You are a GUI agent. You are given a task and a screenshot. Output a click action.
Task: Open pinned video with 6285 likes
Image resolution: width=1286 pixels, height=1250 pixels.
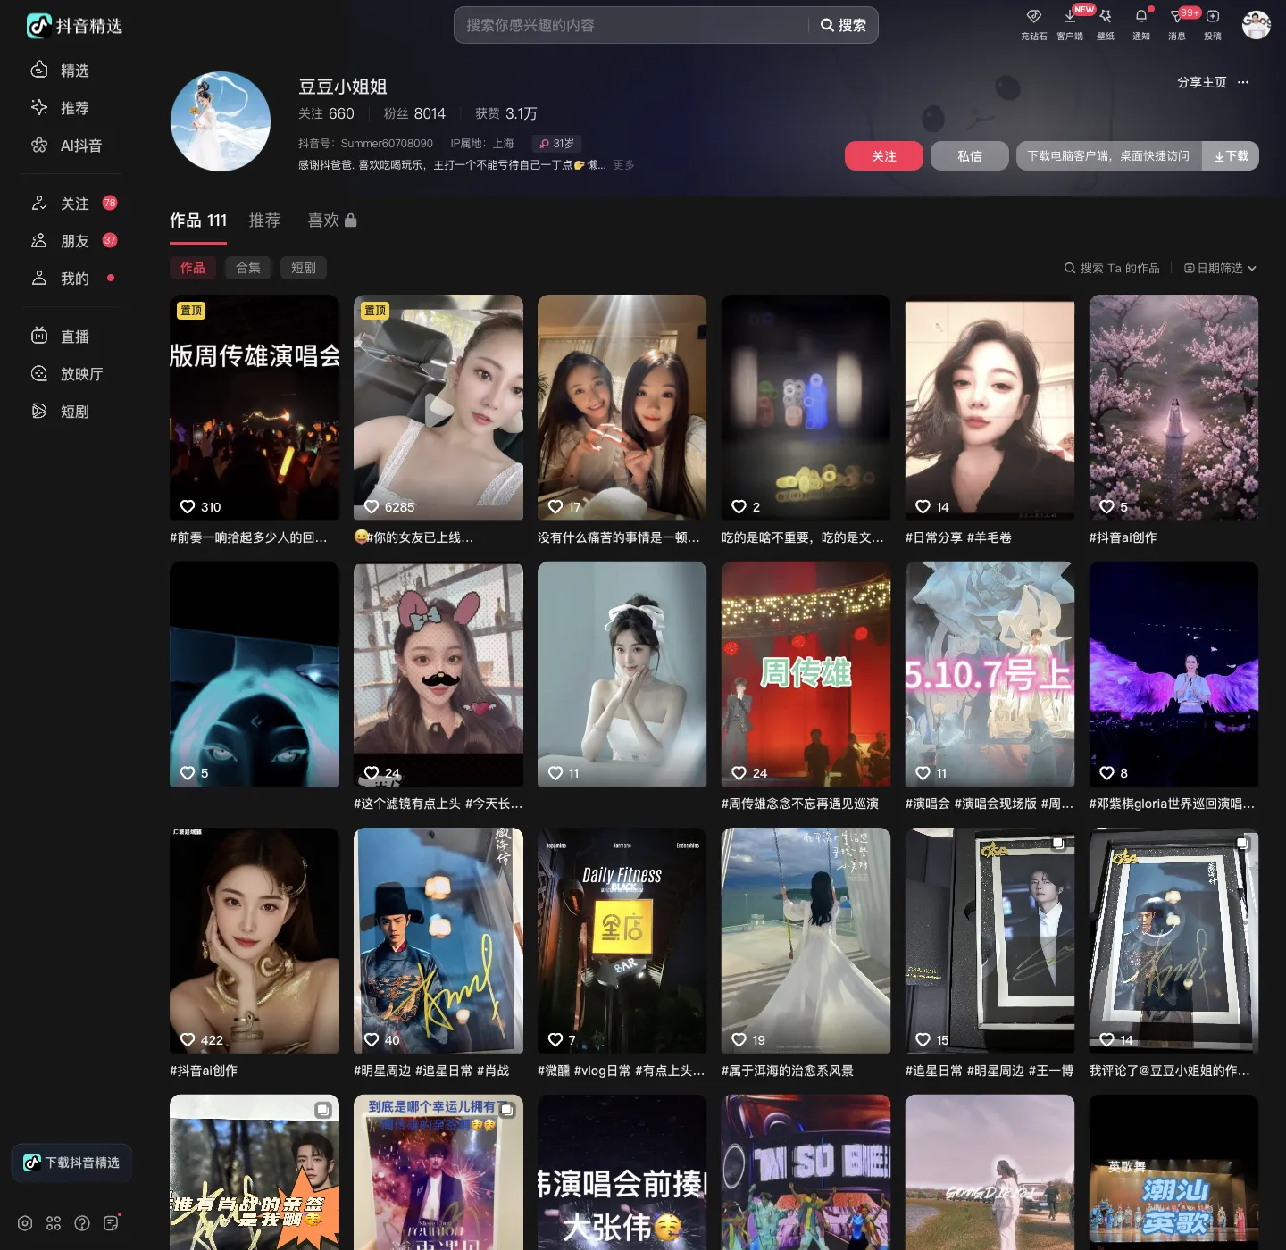[x=438, y=407]
